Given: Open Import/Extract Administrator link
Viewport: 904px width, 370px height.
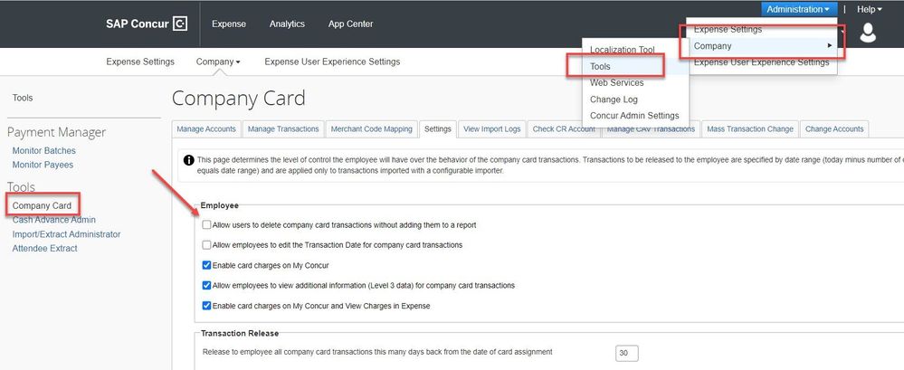Looking at the screenshot, I should [66, 234].
